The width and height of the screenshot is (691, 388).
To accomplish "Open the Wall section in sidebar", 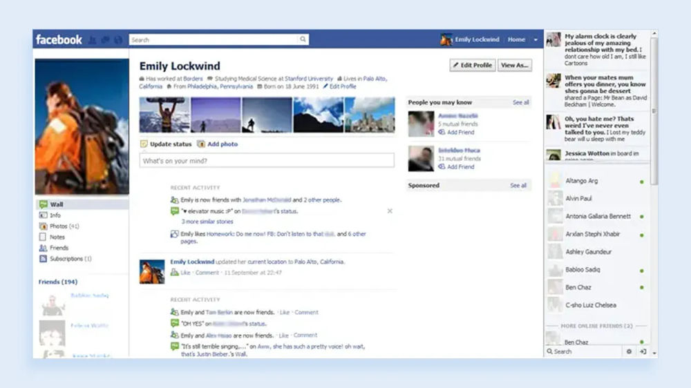I will (x=82, y=204).
